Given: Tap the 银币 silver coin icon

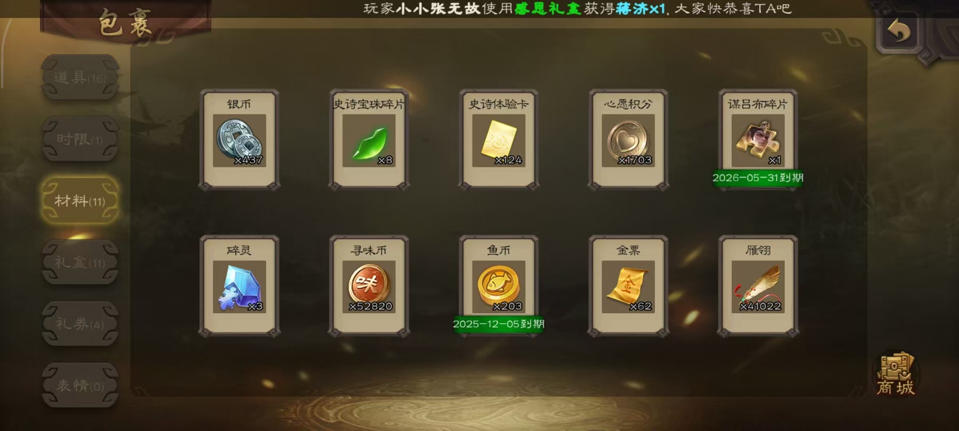Looking at the screenshot, I should pos(239,140).
